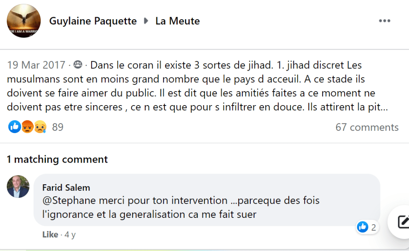Viewport: 409px width, 251px height.
Task: Click the sad crying reaction icon
Action: point(40,127)
